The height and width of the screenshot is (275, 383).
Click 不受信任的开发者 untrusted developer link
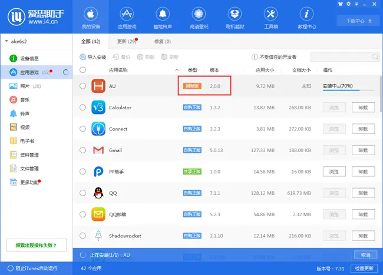click(x=274, y=57)
